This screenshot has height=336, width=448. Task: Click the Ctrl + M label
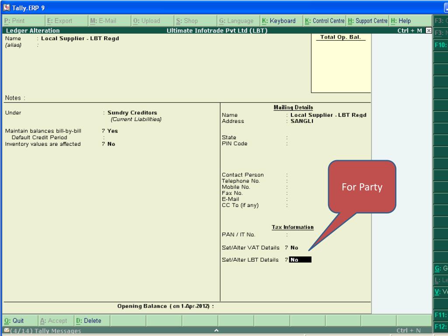[x=409, y=31]
